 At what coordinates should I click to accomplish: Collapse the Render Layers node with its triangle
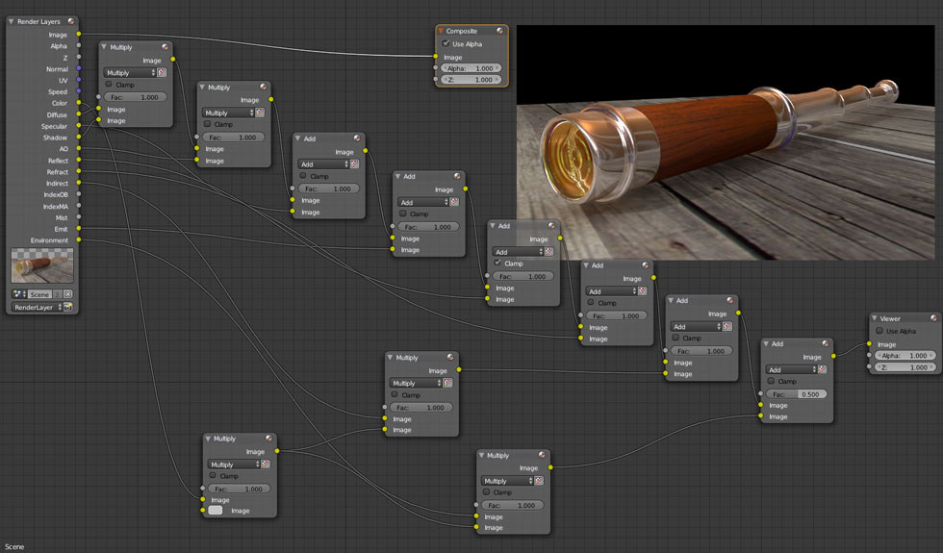click(12, 21)
